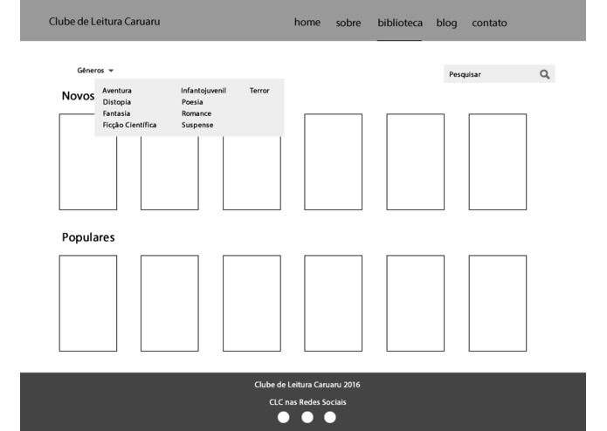Choose the Romance genre option
Viewport: 607px width, 431px height.
pyautogui.click(x=197, y=113)
